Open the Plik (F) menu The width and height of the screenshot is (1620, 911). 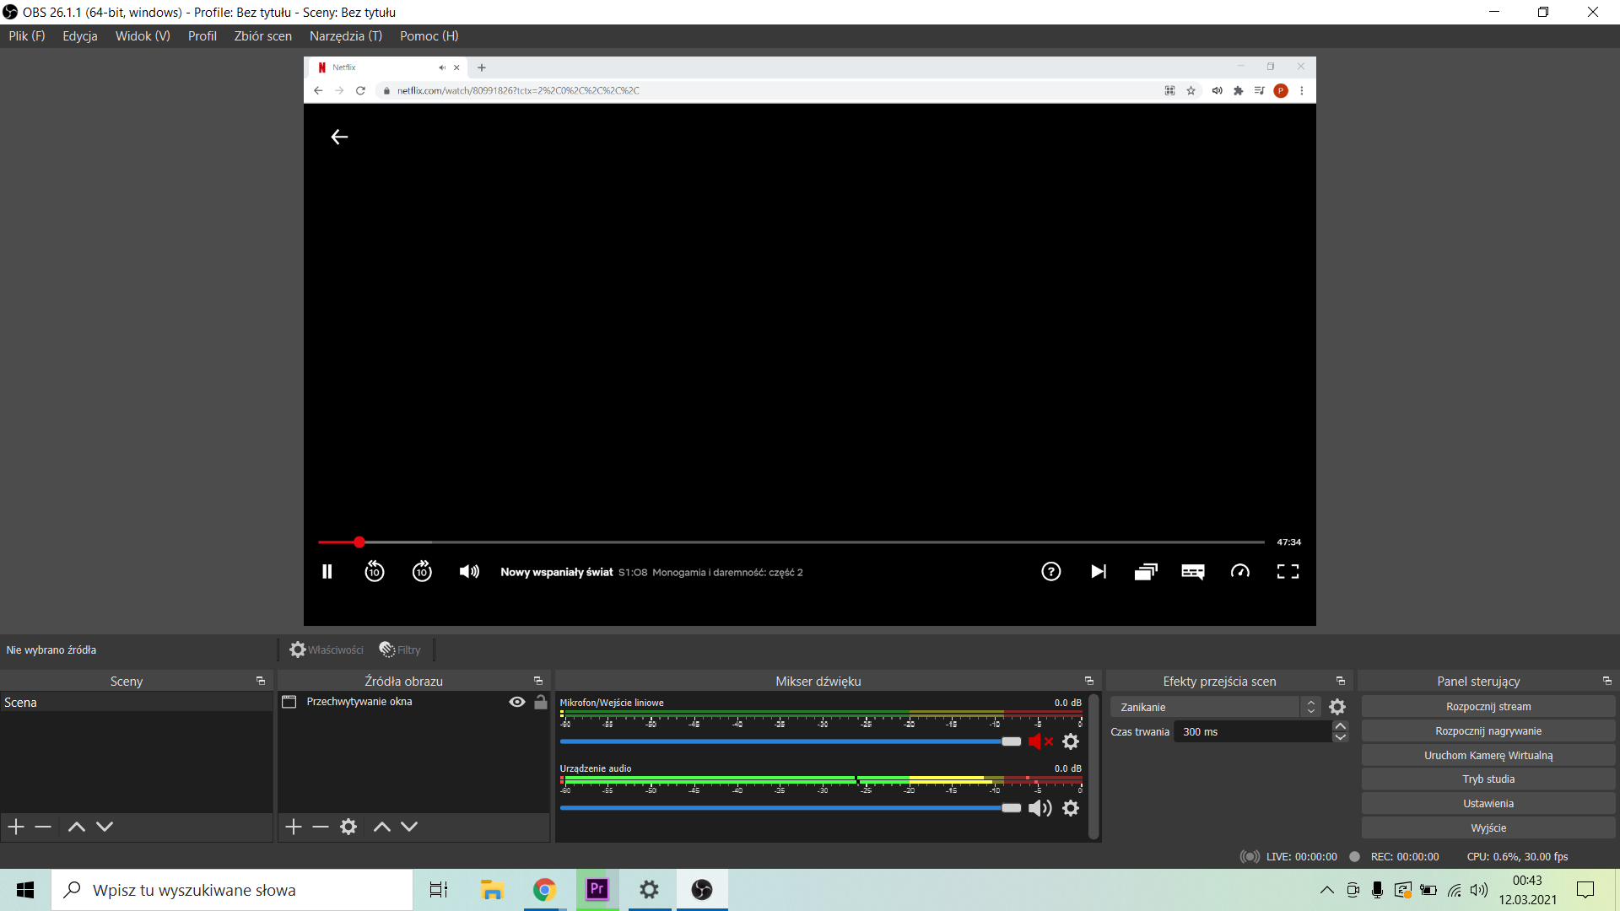(x=27, y=36)
